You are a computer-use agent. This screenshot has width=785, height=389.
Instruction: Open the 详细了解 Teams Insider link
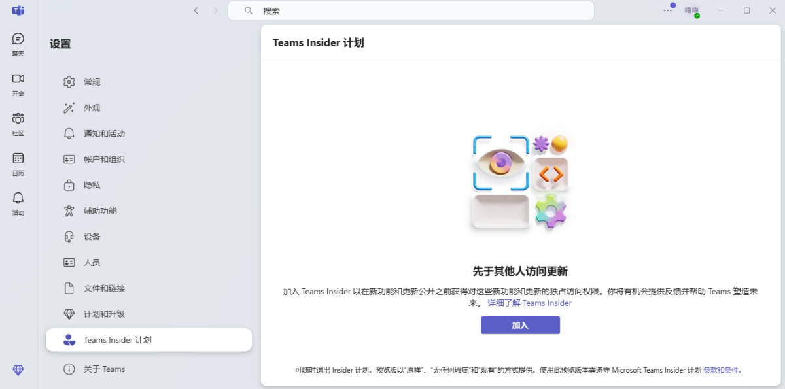point(529,303)
